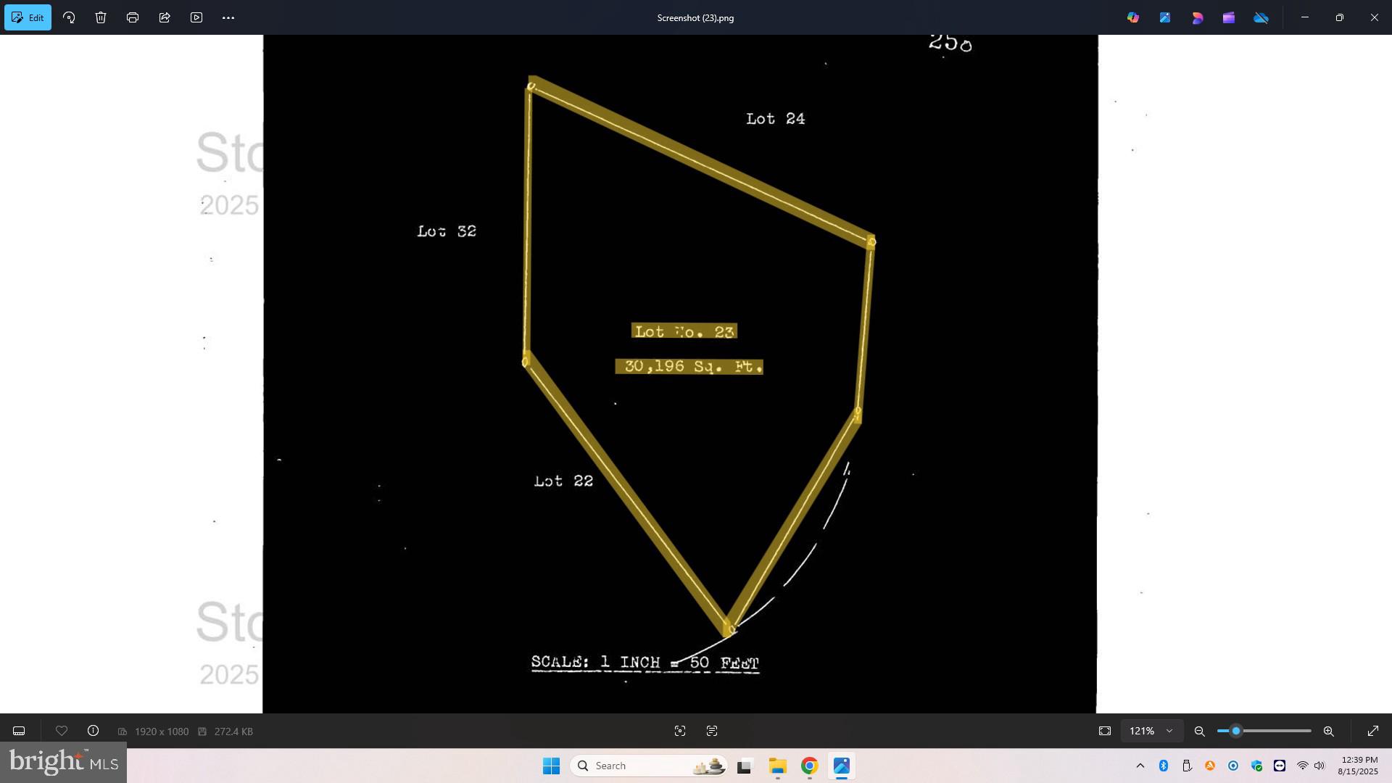1392x783 pixels.
Task: Show the file info panel icon
Action: pyautogui.click(x=94, y=732)
